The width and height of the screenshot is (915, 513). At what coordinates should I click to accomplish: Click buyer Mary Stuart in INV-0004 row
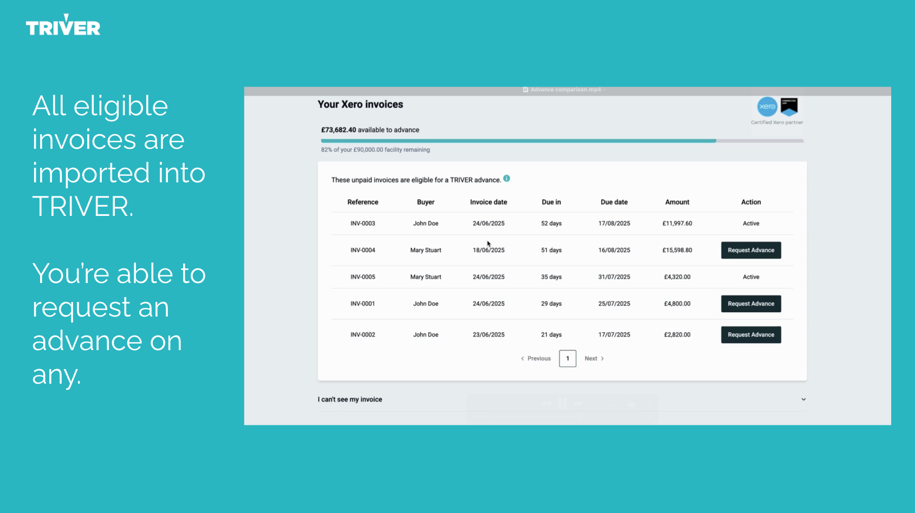[x=426, y=250]
